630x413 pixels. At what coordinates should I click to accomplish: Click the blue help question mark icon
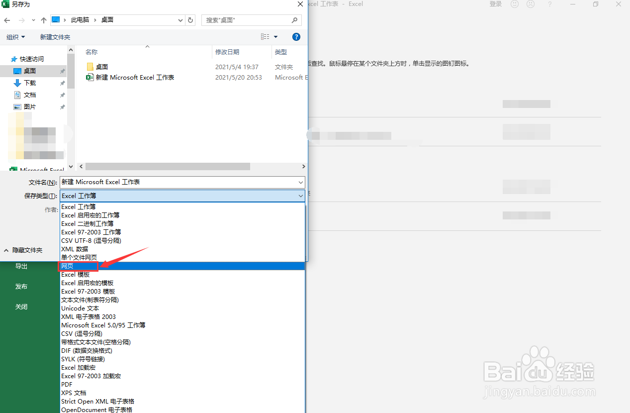pyautogui.click(x=296, y=37)
